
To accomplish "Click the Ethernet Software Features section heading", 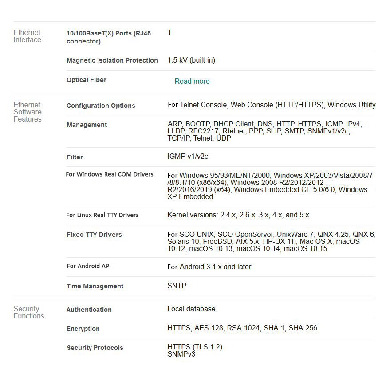I will (28, 112).
